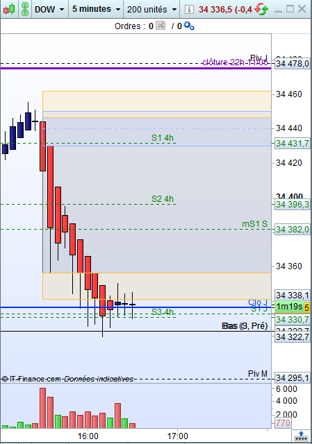312x444 pixels.
Task: Click the 16:00 time axis label
Action: click(x=88, y=436)
